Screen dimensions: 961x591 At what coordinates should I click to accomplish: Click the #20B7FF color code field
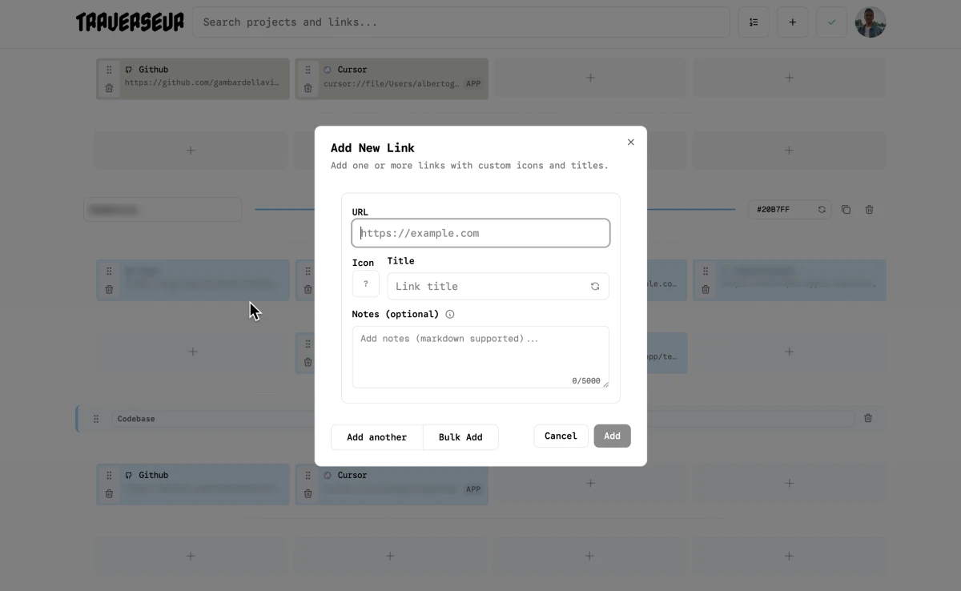(x=781, y=210)
